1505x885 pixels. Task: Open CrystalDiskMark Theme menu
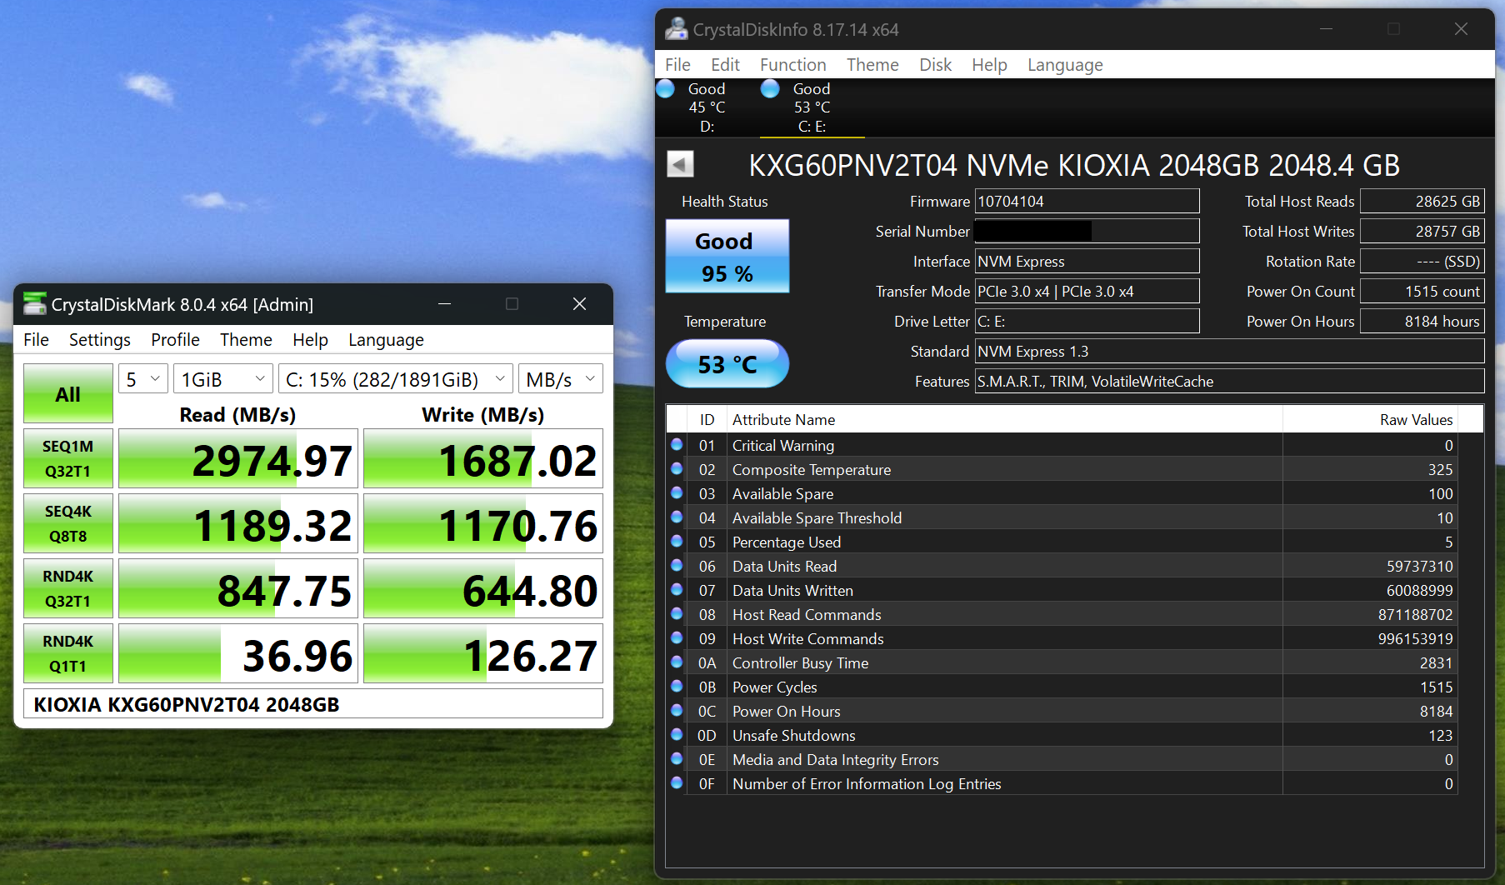(x=246, y=340)
